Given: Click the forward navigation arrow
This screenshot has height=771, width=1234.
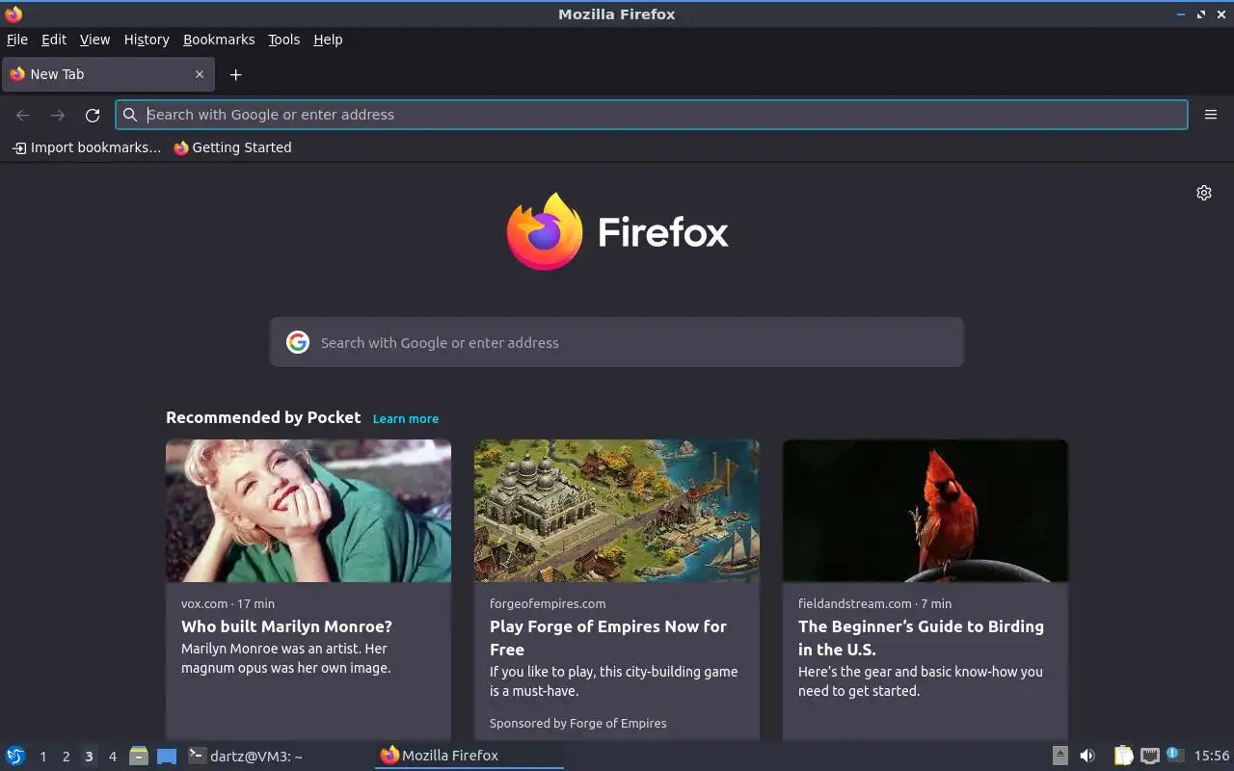Looking at the screenshot, I should 58,115.
